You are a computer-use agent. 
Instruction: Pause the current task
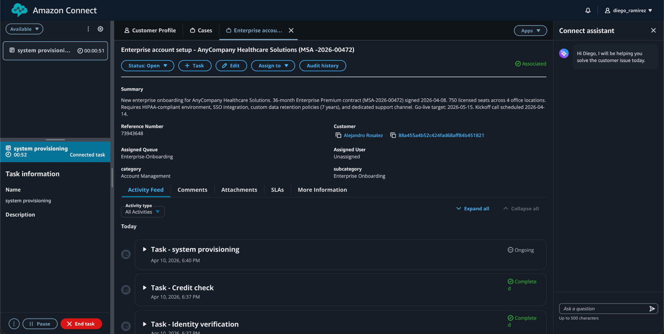pyautogui.click(x=40, y=324)
